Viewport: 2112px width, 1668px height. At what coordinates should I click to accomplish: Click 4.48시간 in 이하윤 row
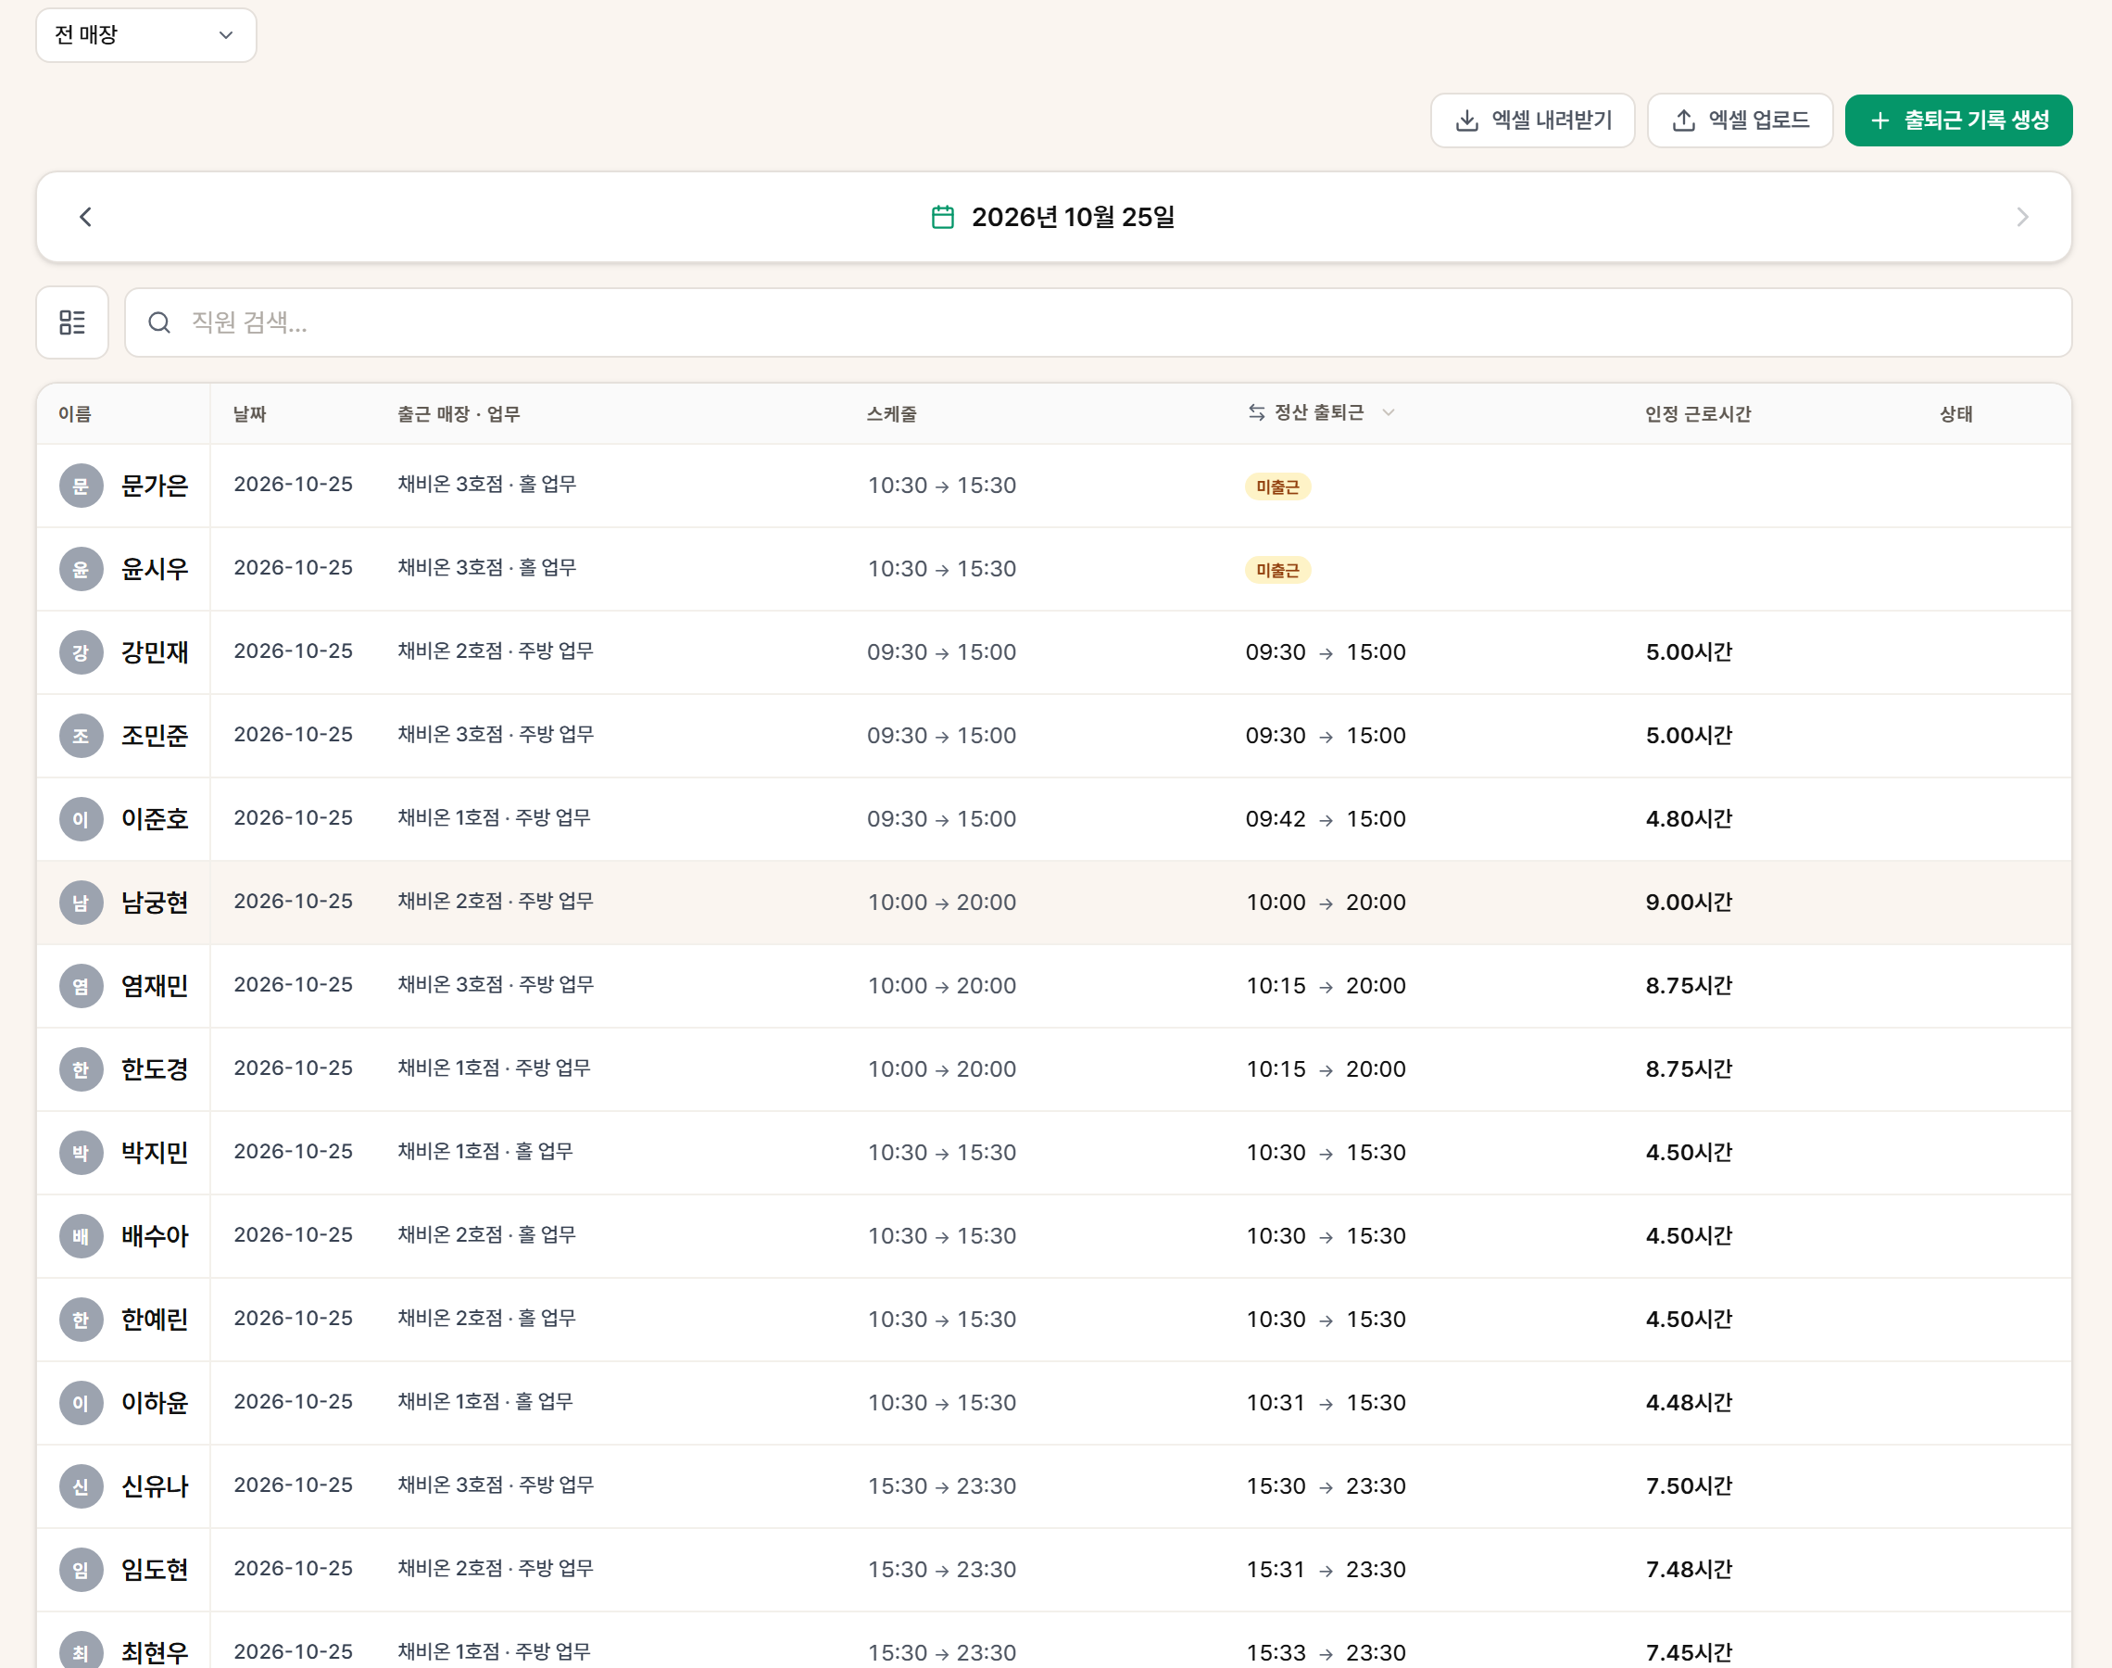tap(1689, 1402)
